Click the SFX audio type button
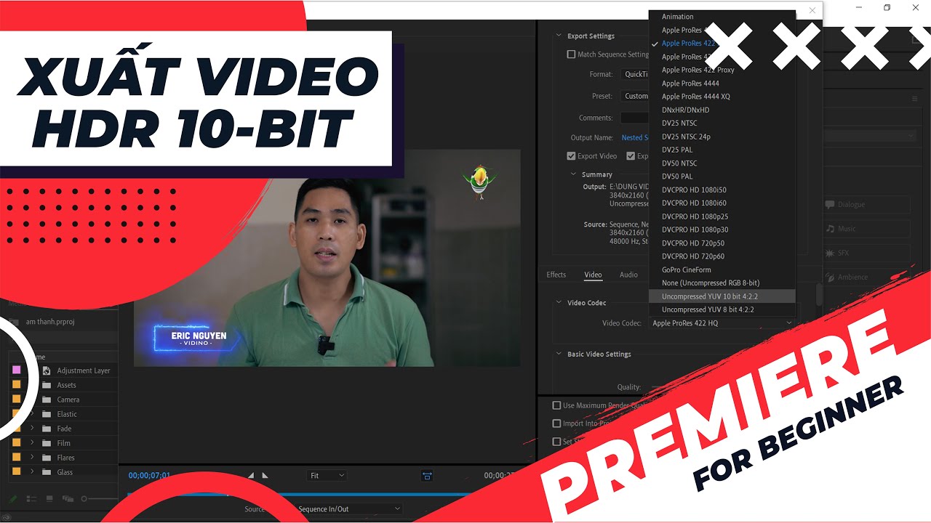 click(x=866, y=253)
